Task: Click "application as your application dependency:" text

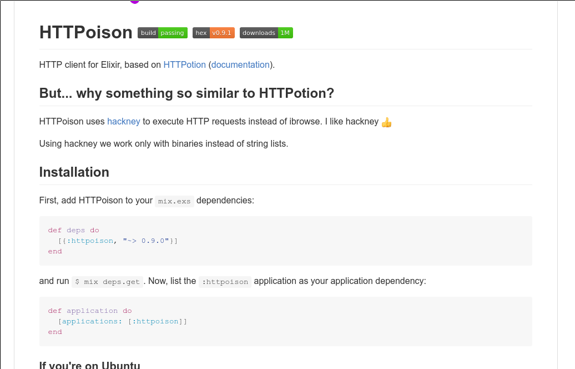Action: click(x=340, y=281)
